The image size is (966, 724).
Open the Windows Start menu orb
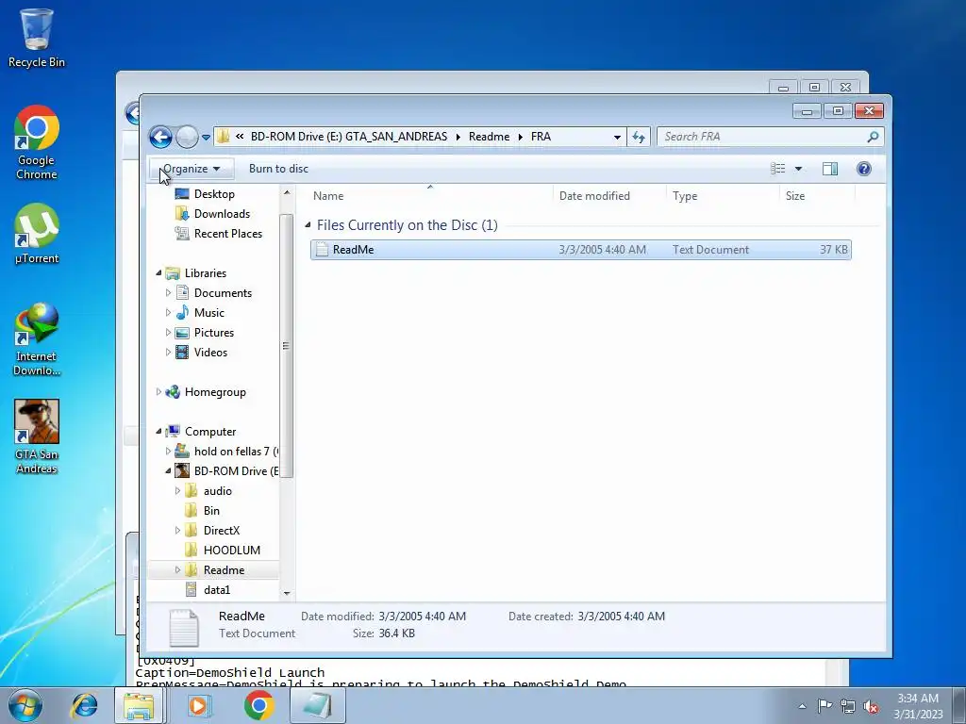pos(25,705)
